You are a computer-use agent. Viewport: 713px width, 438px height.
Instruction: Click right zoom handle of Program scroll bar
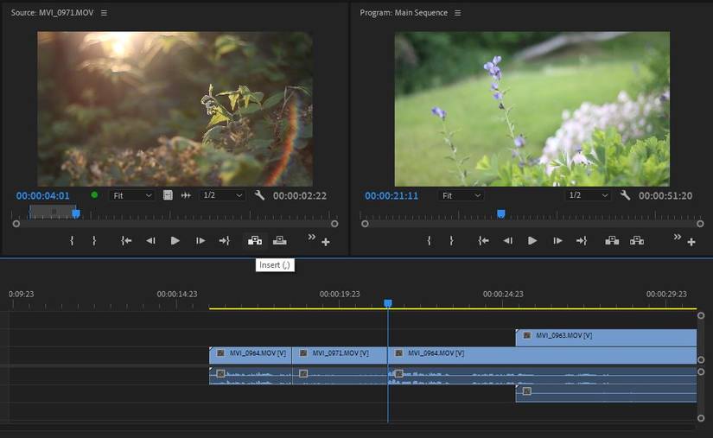pyautogui.click(x=700, y=224)
